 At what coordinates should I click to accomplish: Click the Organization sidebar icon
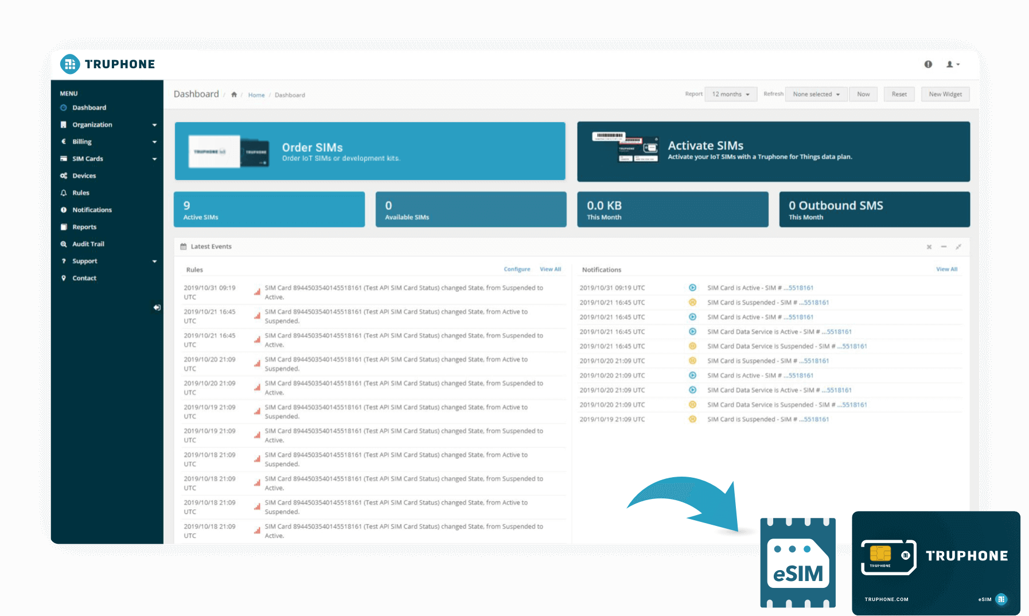click(x=64, y=125)
